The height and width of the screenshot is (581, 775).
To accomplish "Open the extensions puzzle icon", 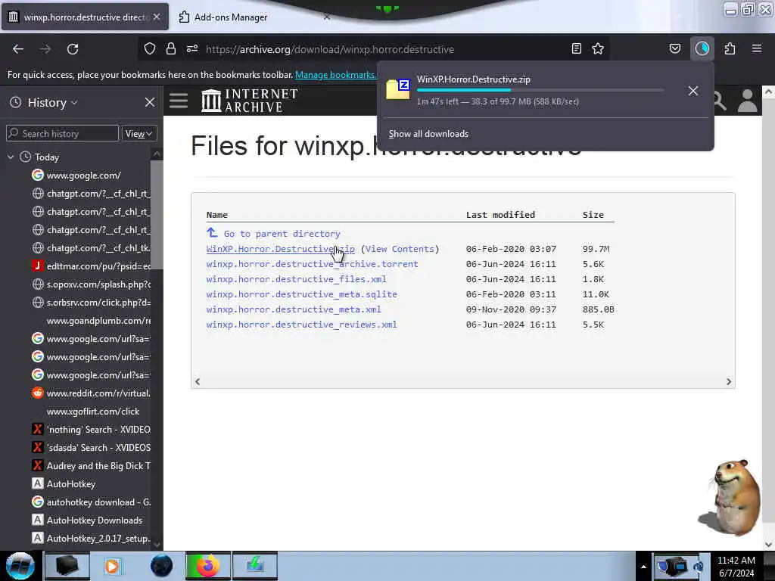I will click(x=730, y=48).
